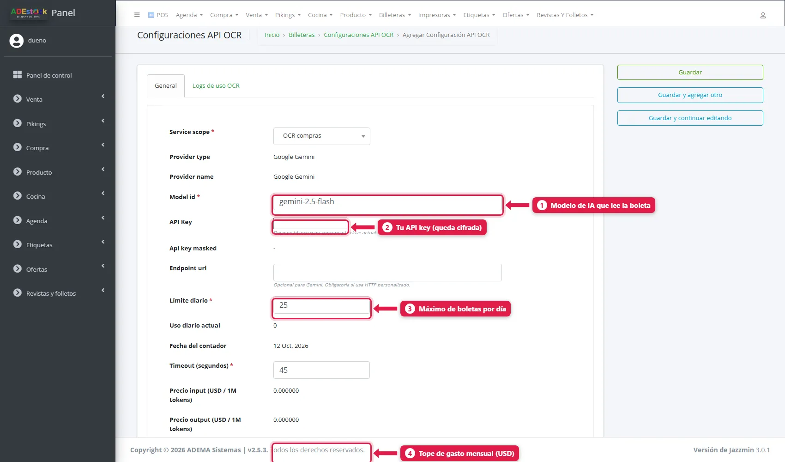Click the Límite diario input field

click(321, 306)
